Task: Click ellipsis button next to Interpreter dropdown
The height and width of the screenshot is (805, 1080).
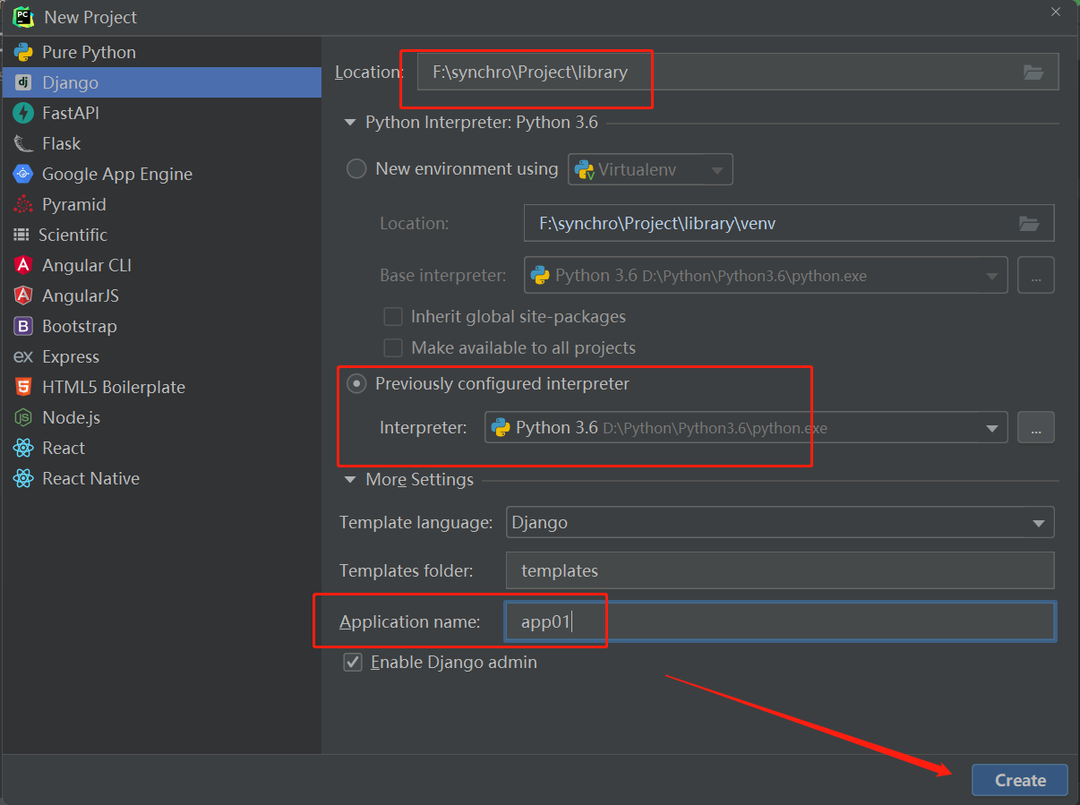Action: point(1035,428)
